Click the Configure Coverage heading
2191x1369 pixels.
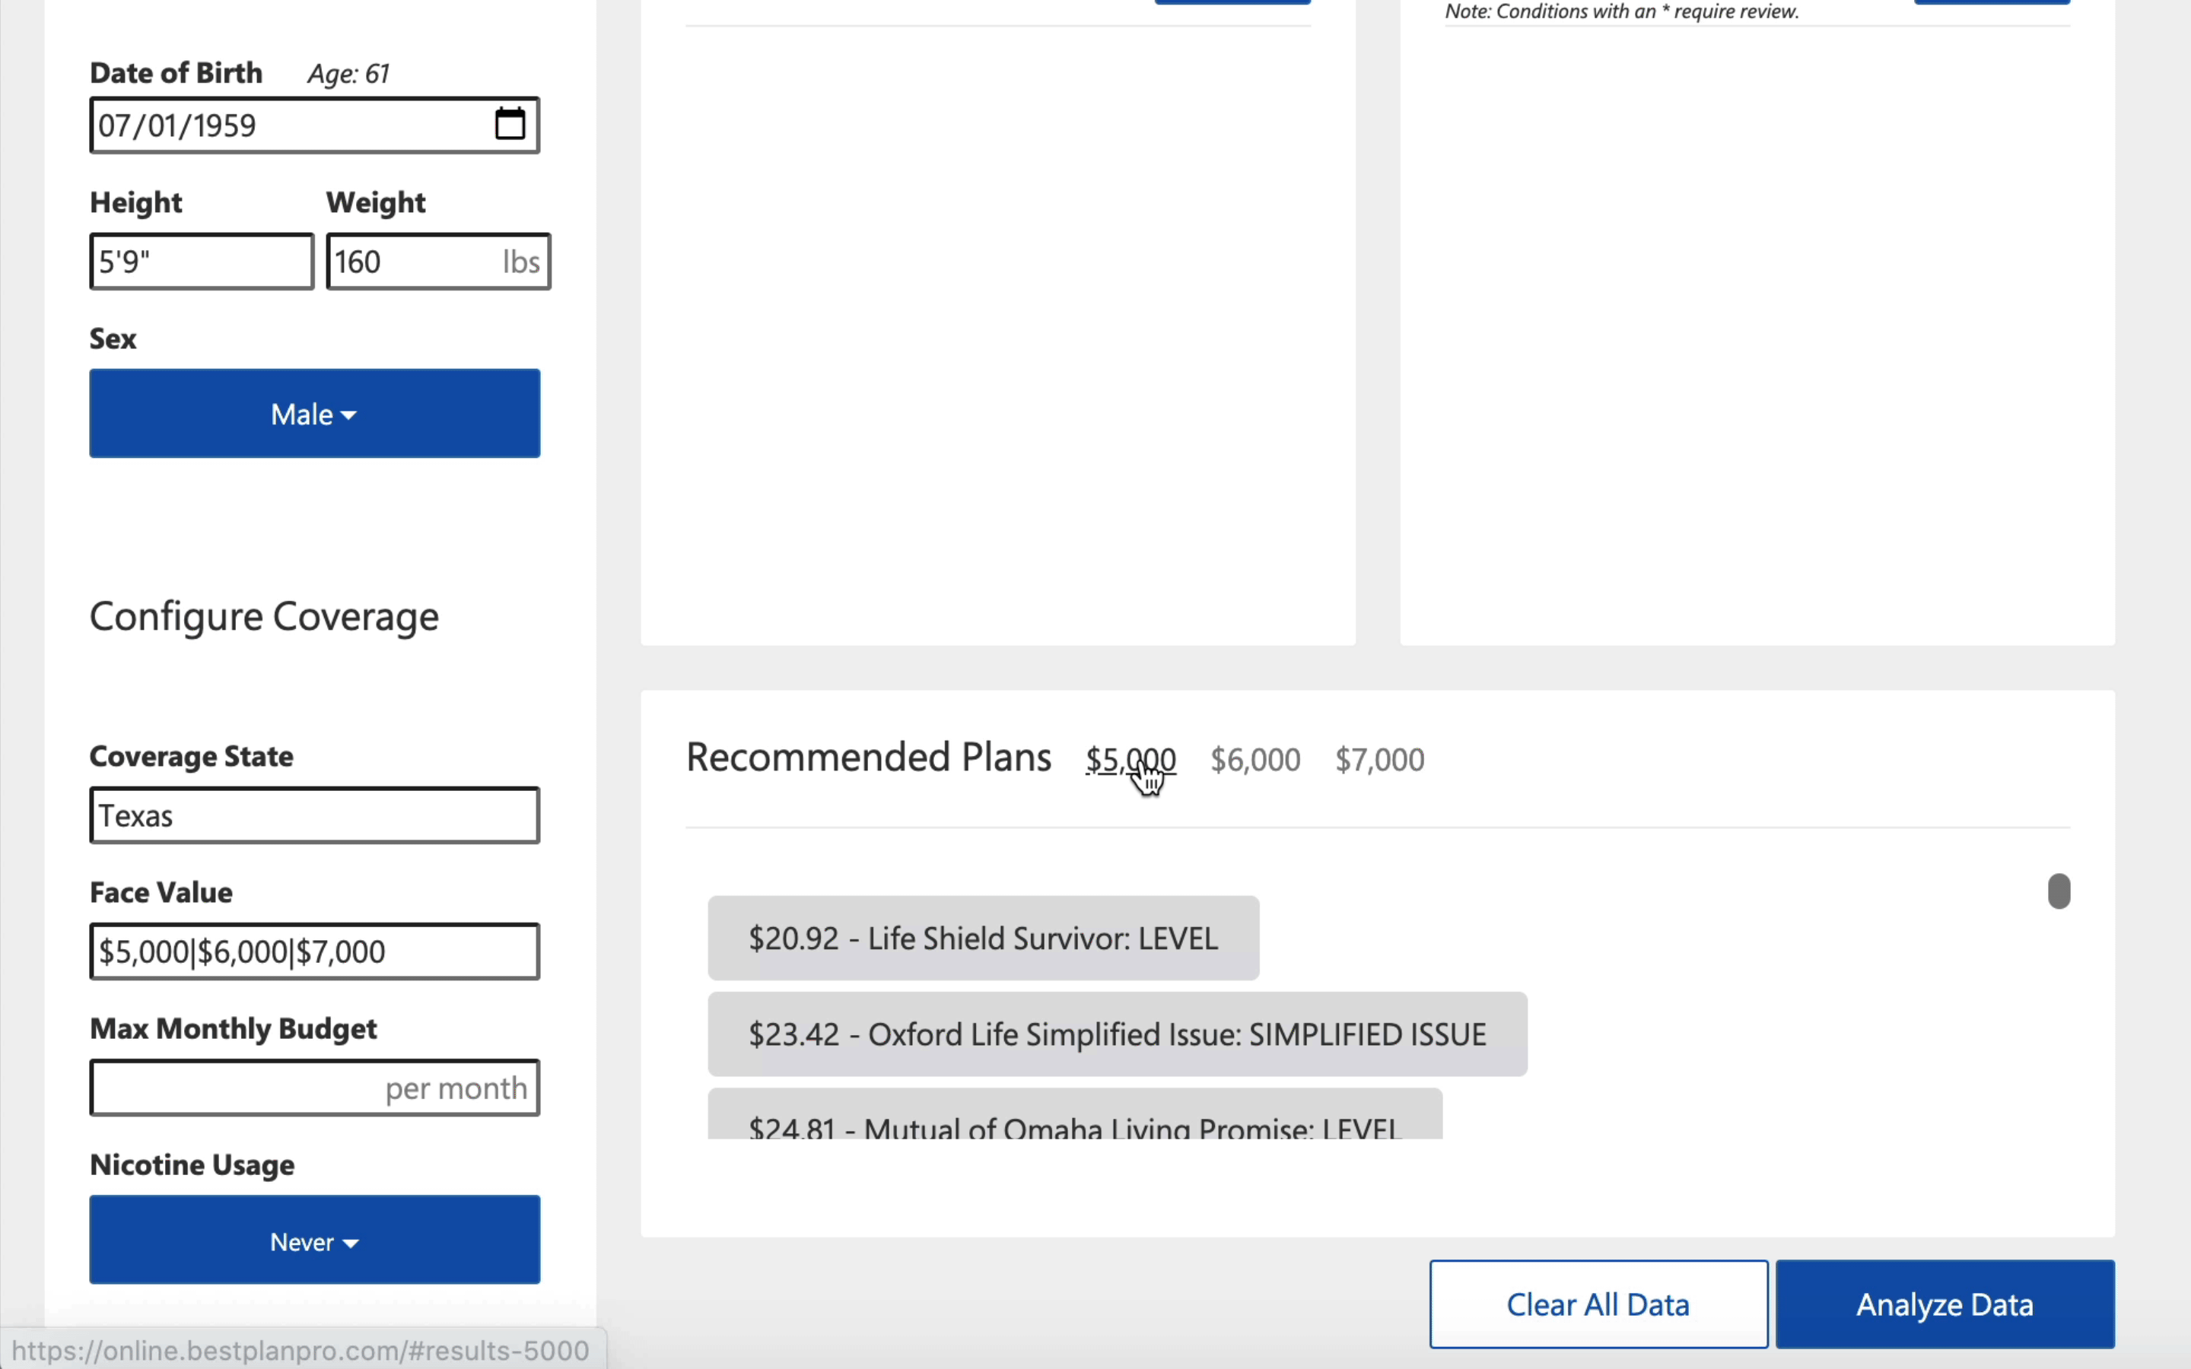263,618
